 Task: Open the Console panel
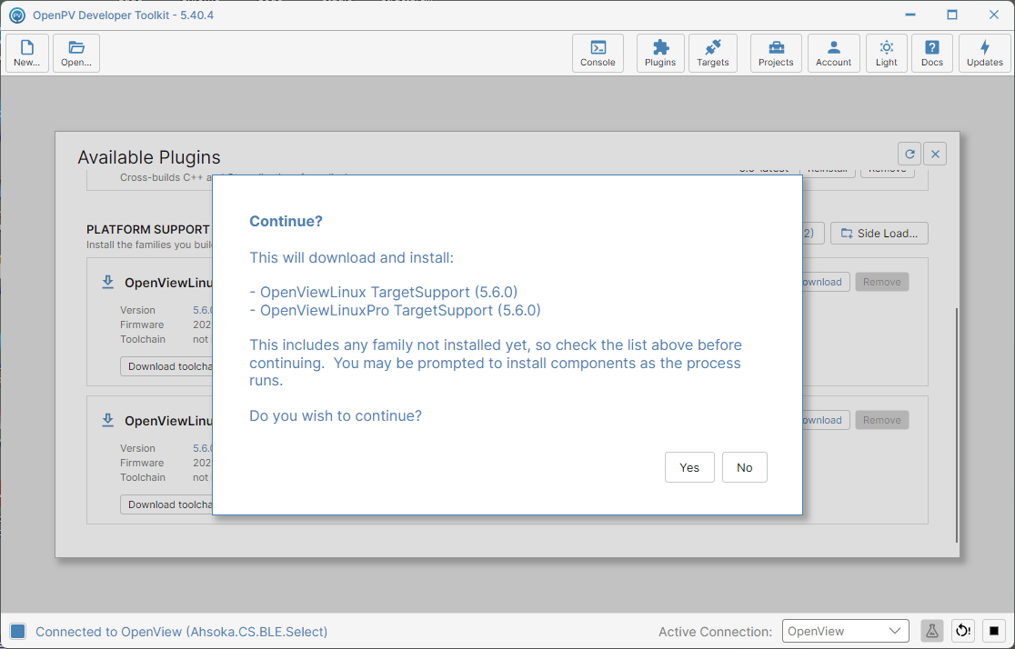pyautogui.click(x=598, y=53)
